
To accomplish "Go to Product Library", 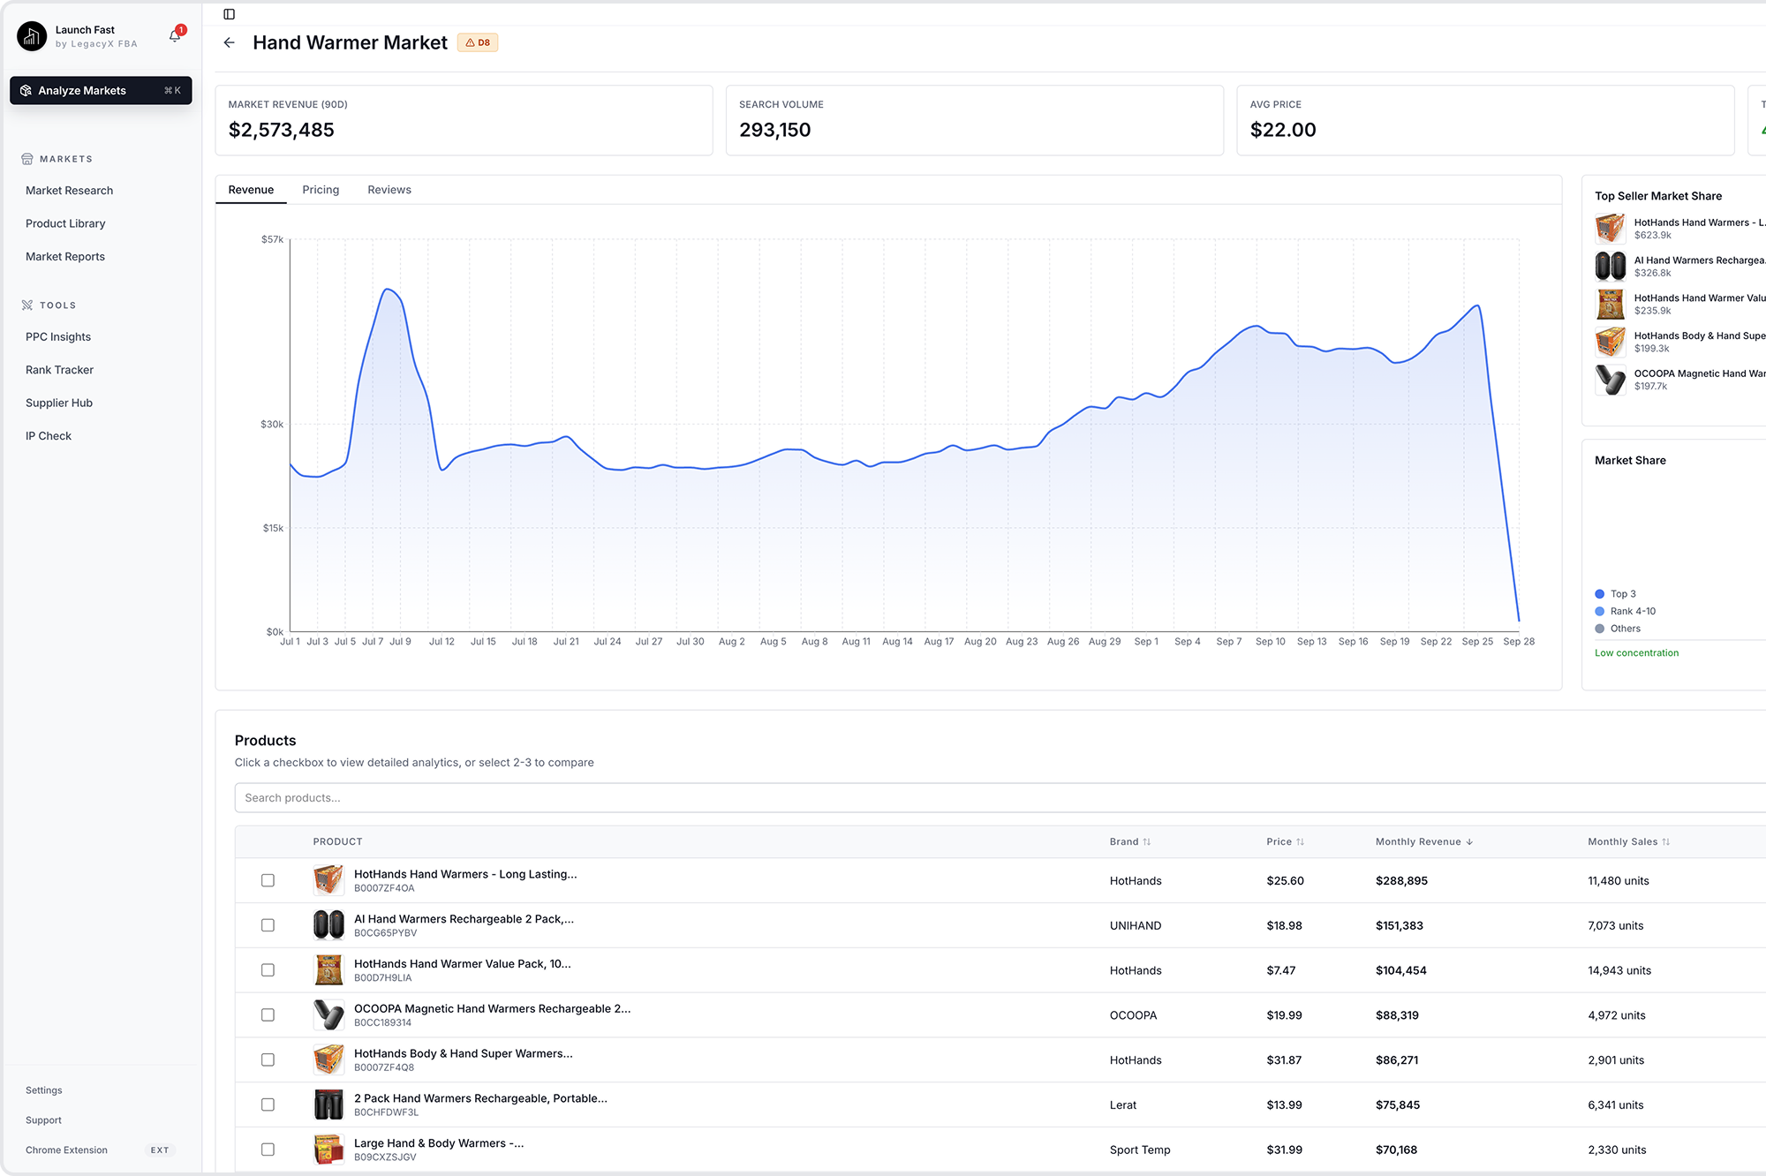I will click(x=65, y=223).
